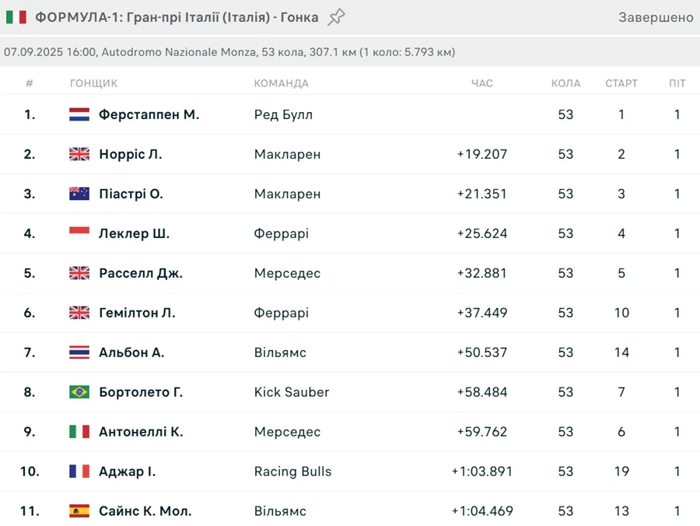Viewport: 700px width, 526px height.
Task: Click the ГОНЩИК column header
Action: (x=93, y=83)
